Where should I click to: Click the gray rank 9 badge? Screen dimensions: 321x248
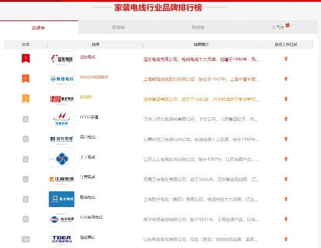pos(25,219)
